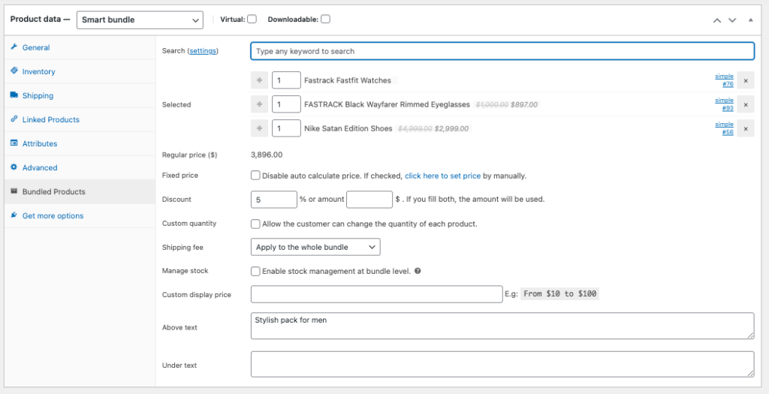Click the discount percent field
769x394 pixels.
pyautogui.click(x=273, y=200)
